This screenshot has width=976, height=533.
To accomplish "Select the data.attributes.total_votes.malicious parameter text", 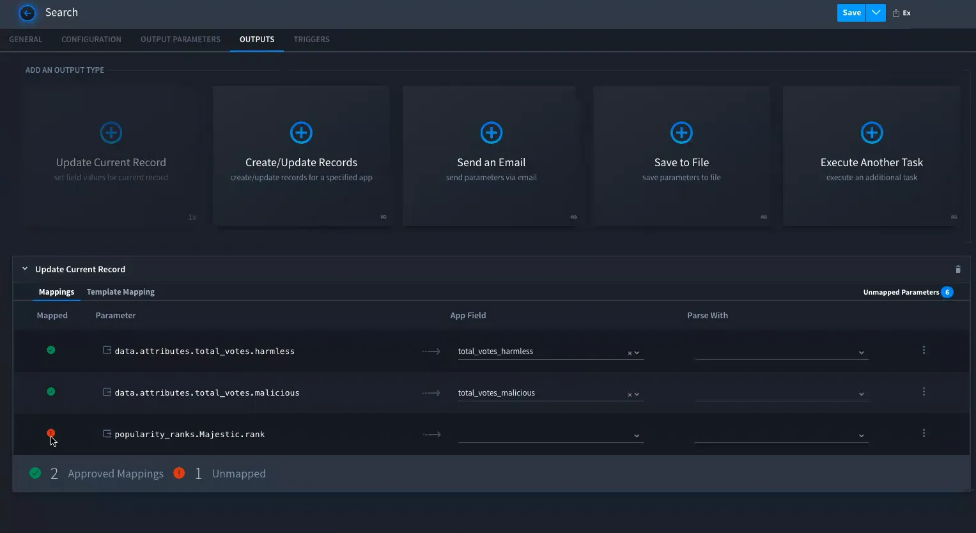I will pos(207,392).
